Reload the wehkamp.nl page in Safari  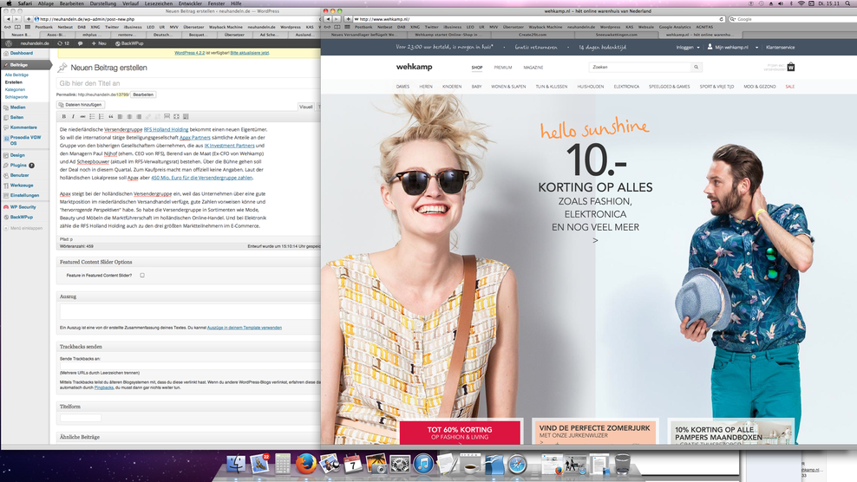point(722,19)
